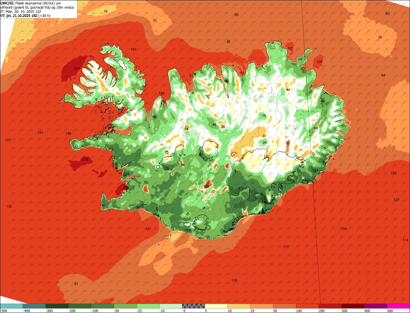Click the map value 147
Screen dimensions: 410x313
tap(148, 229)
